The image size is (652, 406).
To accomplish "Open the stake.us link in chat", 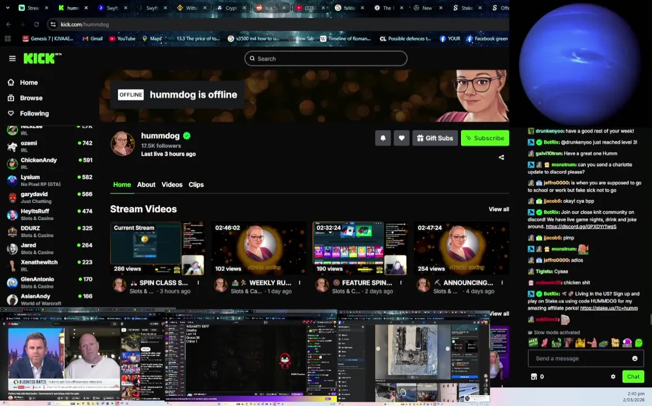I will click(x=609, y=308).
